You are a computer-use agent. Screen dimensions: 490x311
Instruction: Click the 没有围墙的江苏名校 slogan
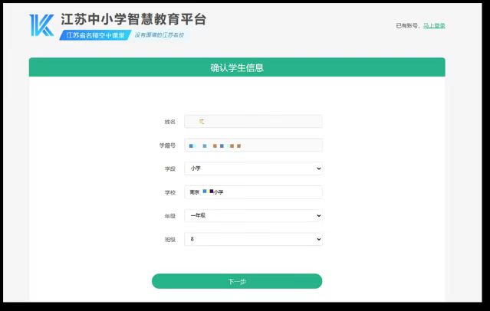[x=159, y=35]
